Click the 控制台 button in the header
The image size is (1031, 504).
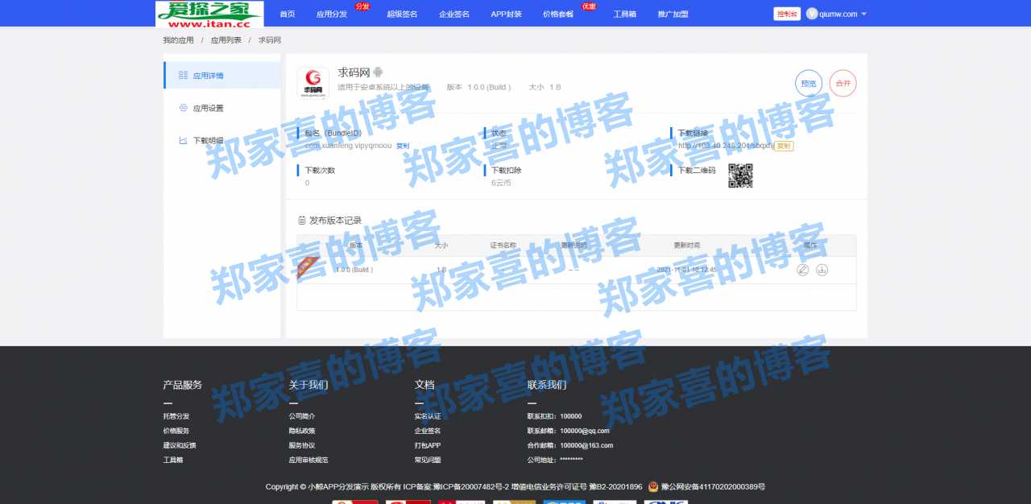pyautogui.click(x=787, y=14)
